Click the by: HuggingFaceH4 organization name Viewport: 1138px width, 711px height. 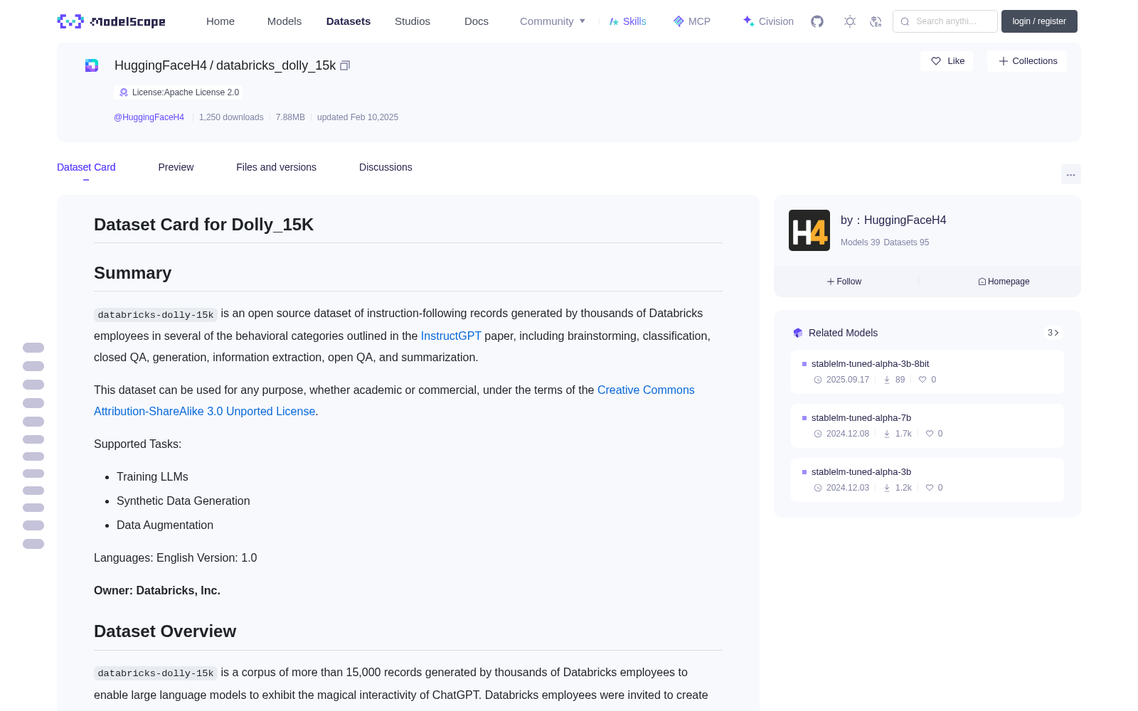tap(893, 220)
